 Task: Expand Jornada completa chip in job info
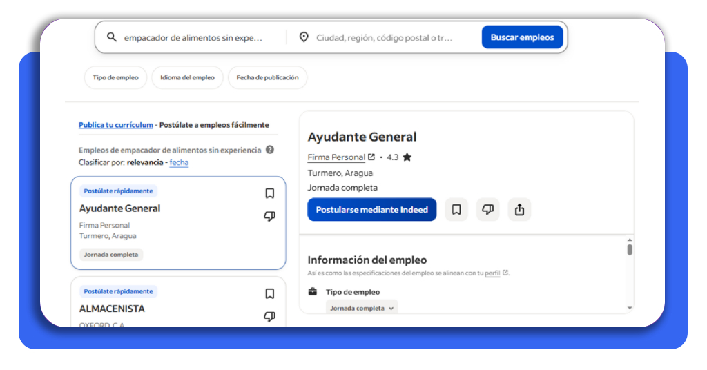tap(362, 309)
